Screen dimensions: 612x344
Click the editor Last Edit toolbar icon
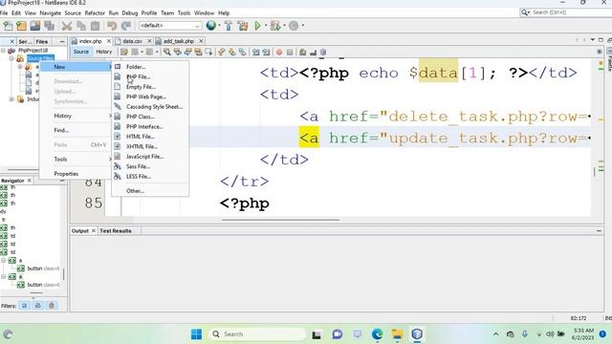coord(124,52)
